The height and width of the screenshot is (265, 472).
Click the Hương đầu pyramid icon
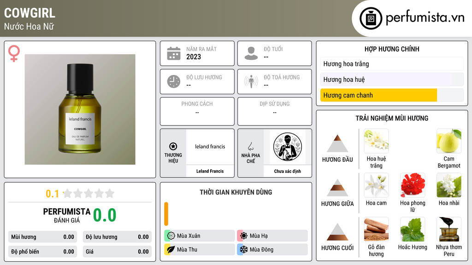(x=337, y=144)
